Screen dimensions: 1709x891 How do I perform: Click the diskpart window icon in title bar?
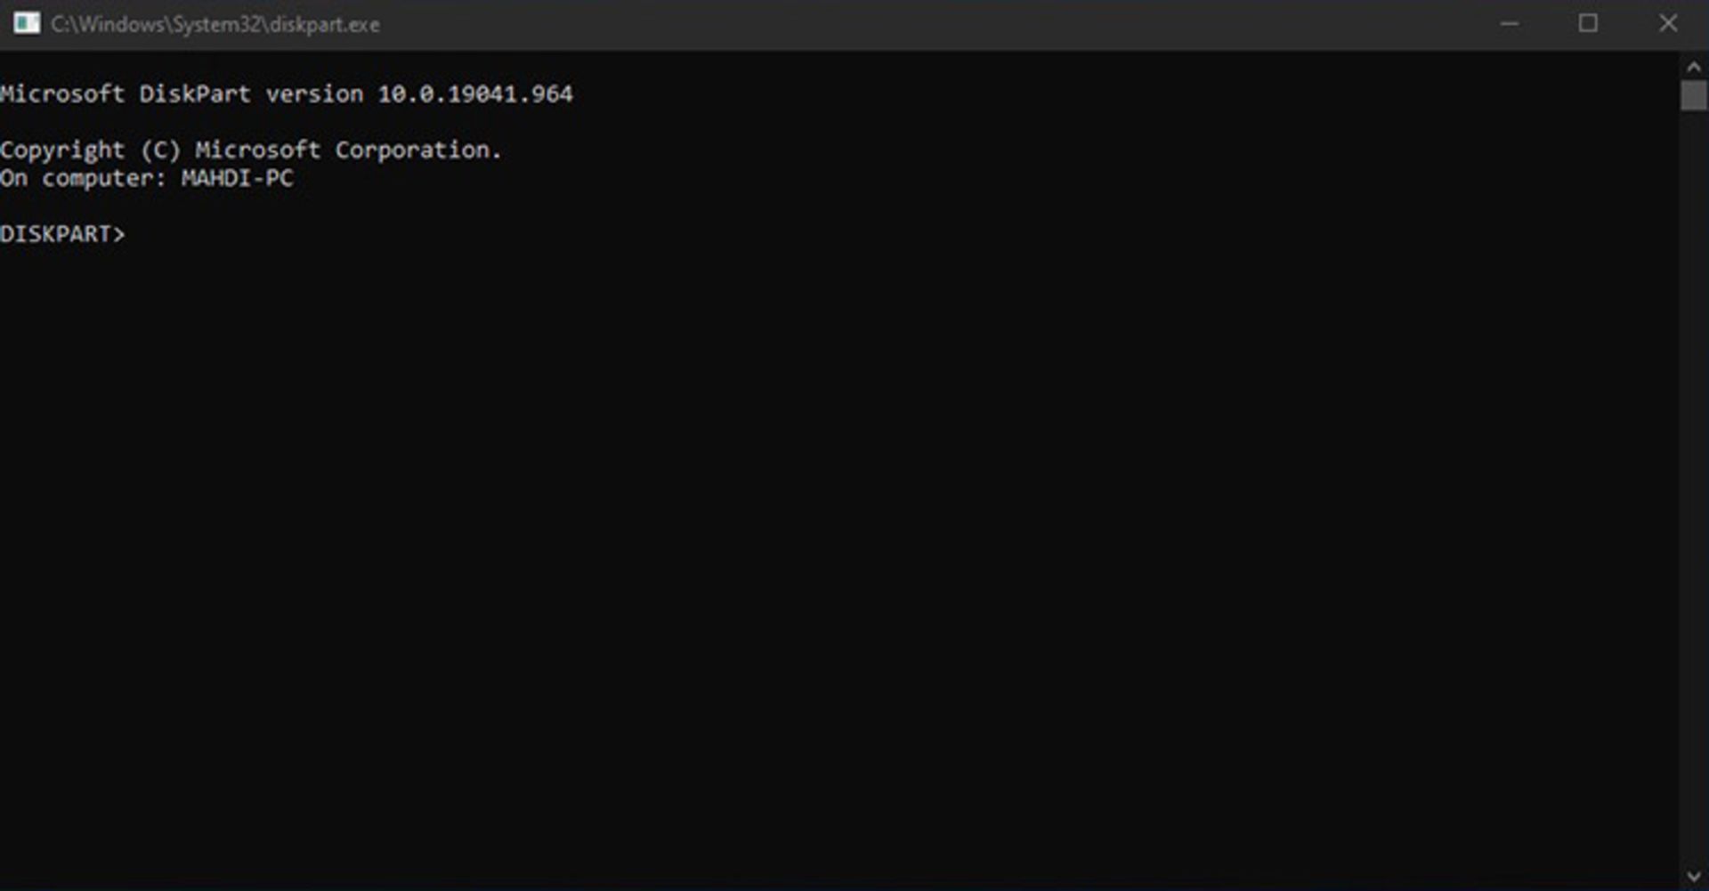27,23
